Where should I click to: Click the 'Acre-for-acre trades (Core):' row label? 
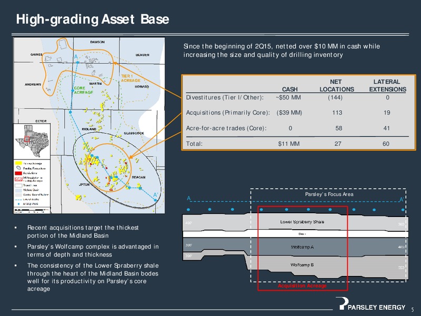click(x=226, y=128)
